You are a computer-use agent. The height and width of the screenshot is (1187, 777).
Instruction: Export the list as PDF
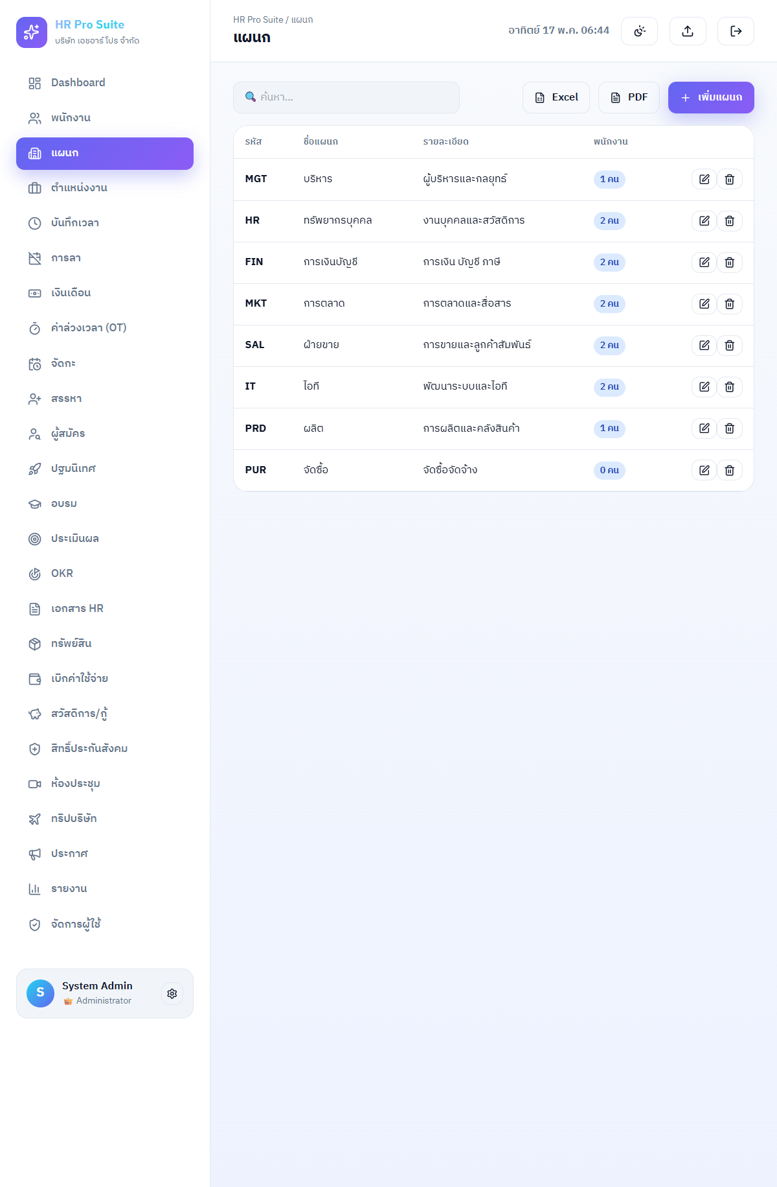pos(629,97)
